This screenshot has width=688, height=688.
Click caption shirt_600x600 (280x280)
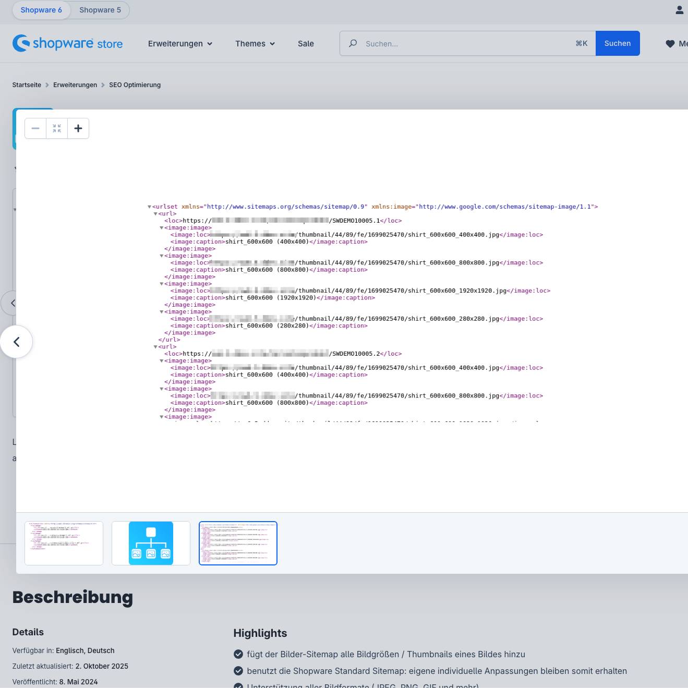click(269, 326)
